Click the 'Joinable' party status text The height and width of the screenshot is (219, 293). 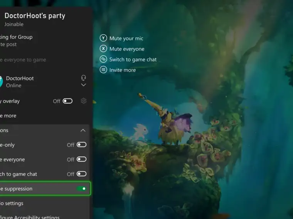click(14, 24)
